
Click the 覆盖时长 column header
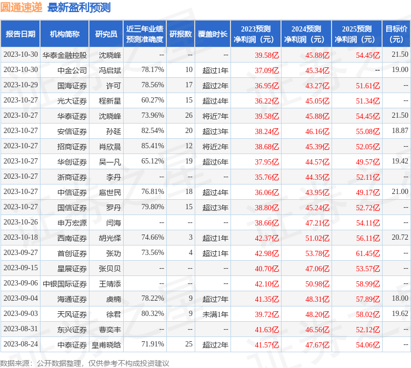pyautogui.click(x=213, y=34)
